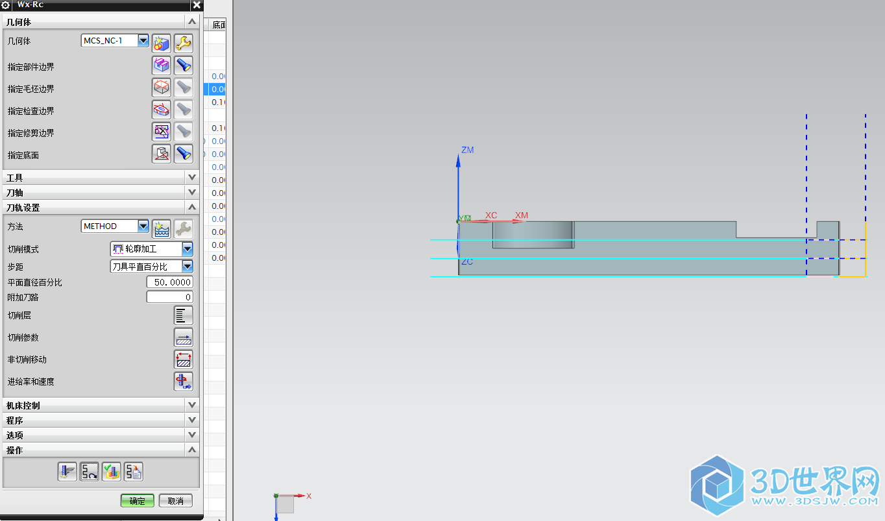Click the view triad cube at the viewport corner

[285, 505]
